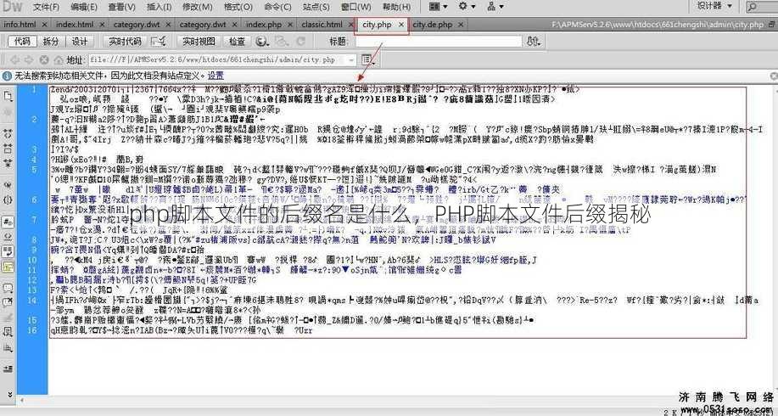
Task: Switch to 代码 (Code) view
Action: [22, 42]
